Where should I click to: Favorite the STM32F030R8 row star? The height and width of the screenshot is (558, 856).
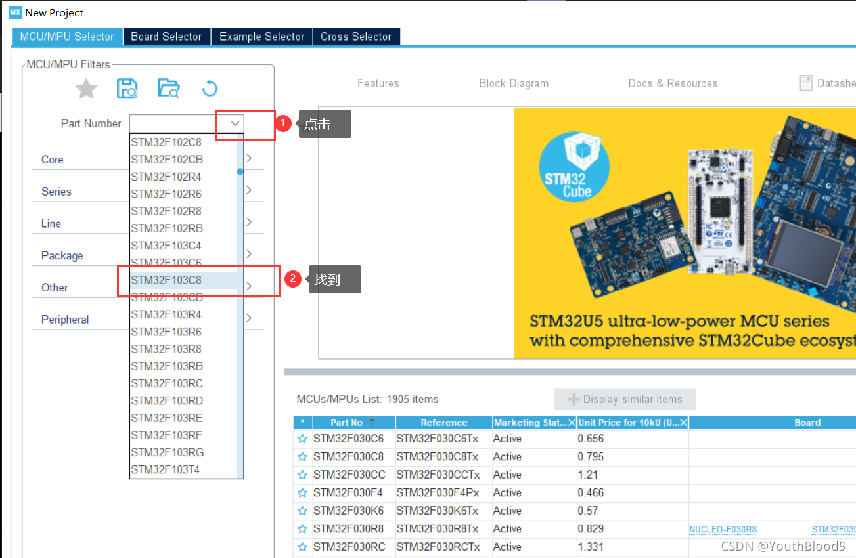coord(302,529)
